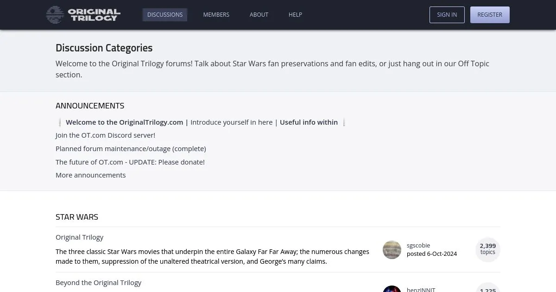Open the "Welcome to the OriginalTrilogy.com" announcement
Screen dimensions: 556x292
pos(124,122)
